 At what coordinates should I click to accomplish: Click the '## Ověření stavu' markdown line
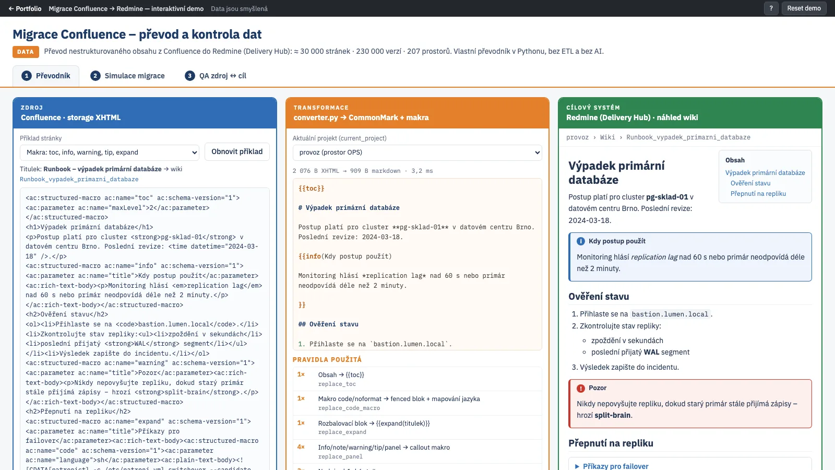coord(328,324)
